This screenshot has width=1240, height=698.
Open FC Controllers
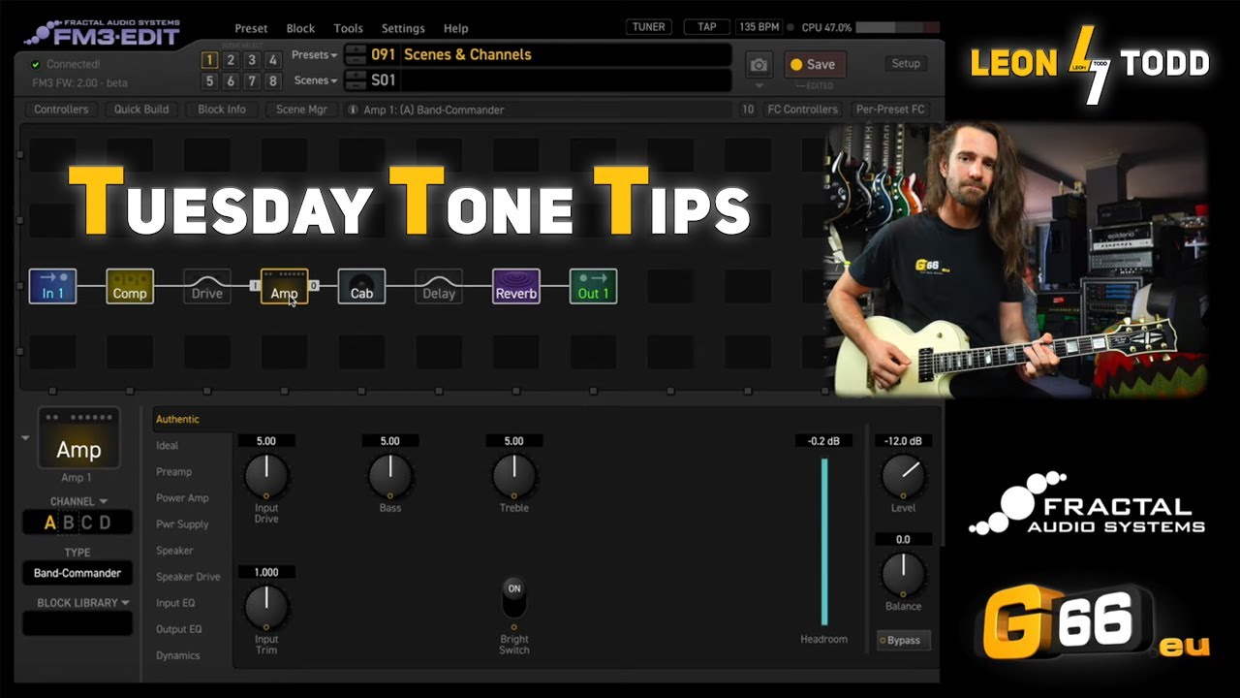[x=802, y=110]
